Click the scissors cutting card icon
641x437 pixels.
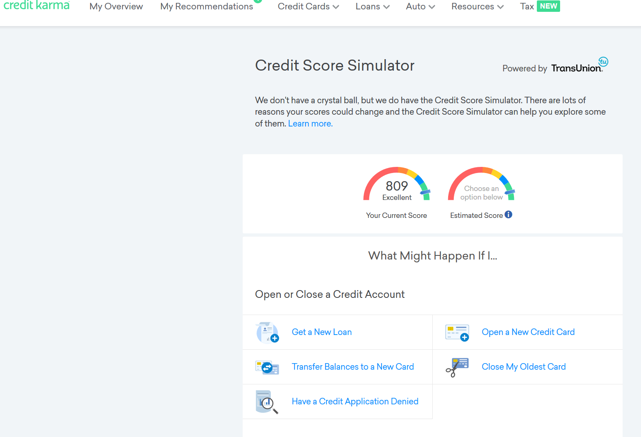pos(457,367)
